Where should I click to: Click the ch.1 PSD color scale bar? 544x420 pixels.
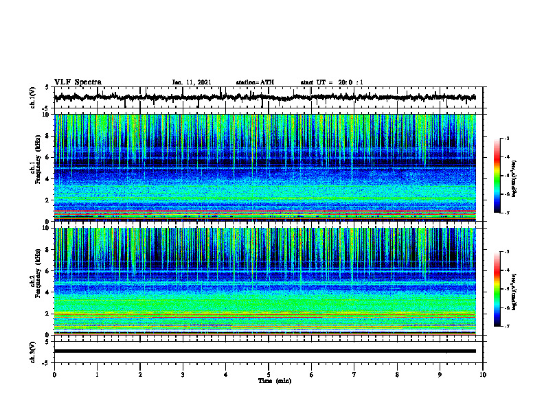click(x=497, y=176)
